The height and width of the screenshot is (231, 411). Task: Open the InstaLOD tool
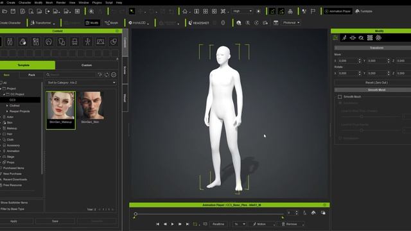click(139, 23)
